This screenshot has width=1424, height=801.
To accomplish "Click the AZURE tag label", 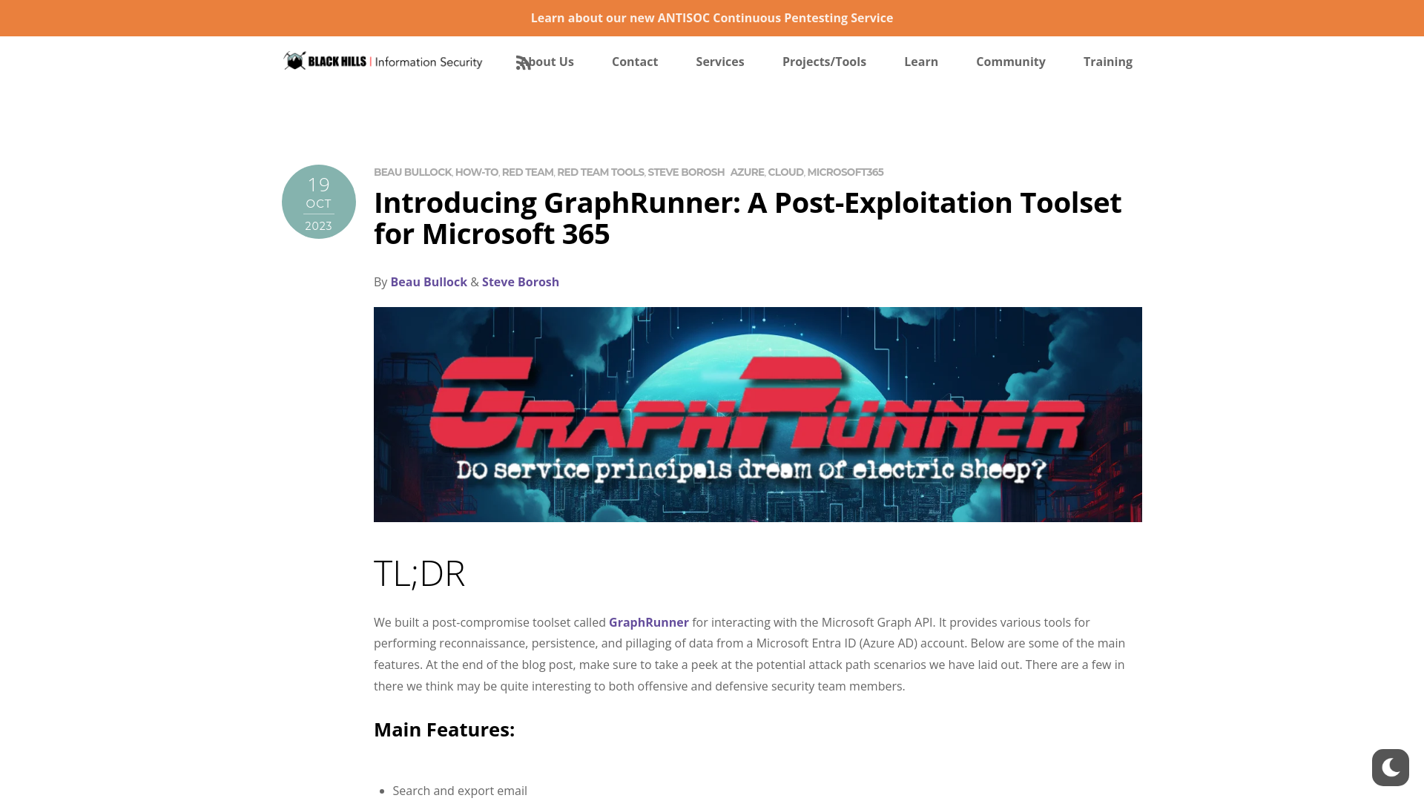I will click(746, 171).
